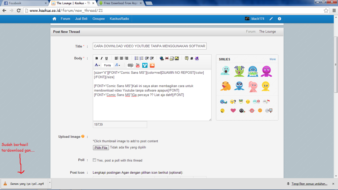Screen dimensions: 338x190
Task: Open the Fonts selector dropdown
Action: [x=107, y=65]
